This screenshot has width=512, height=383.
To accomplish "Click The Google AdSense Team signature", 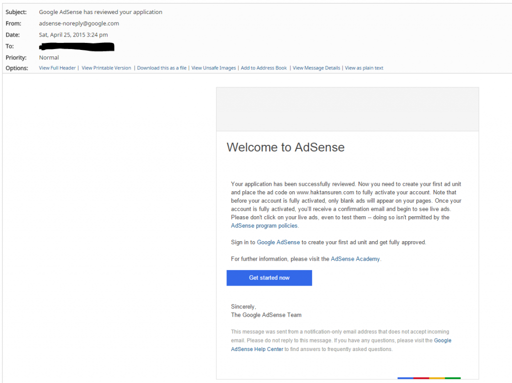I will [x=266, y=315].
